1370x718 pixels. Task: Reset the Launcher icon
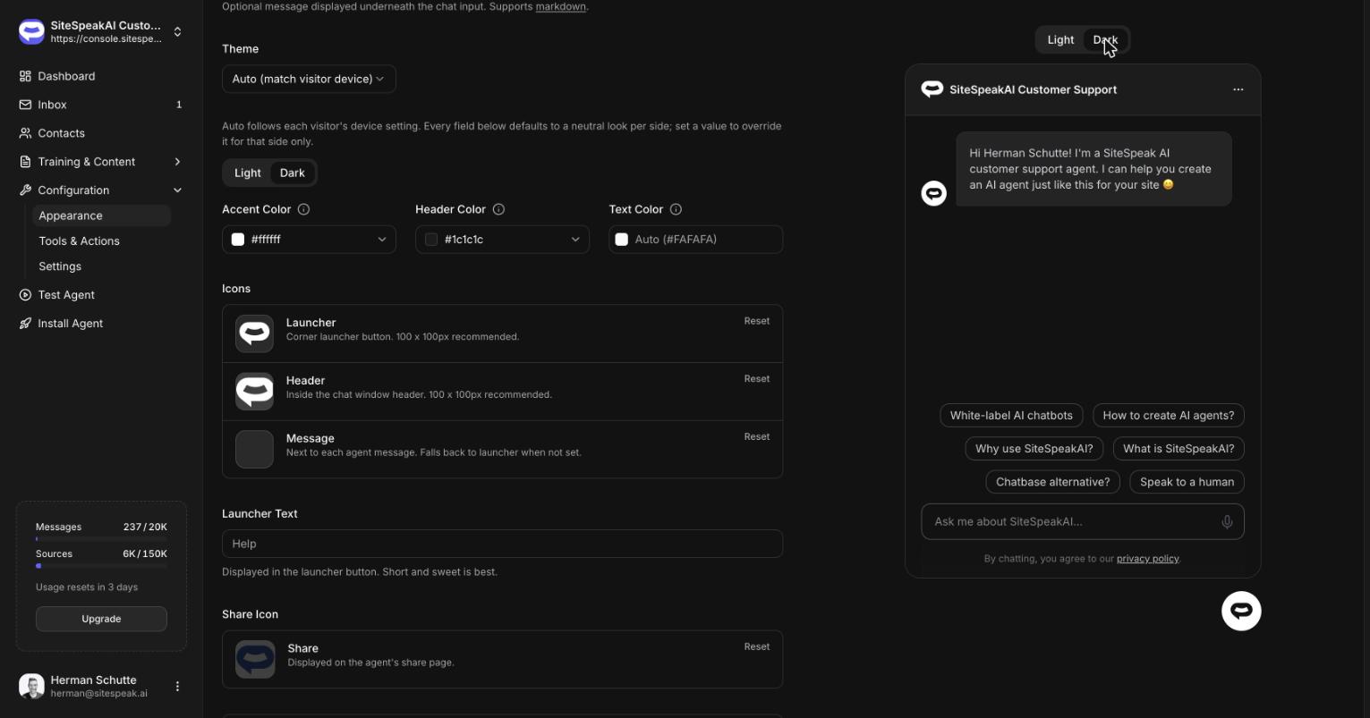(x=757, y=321)
